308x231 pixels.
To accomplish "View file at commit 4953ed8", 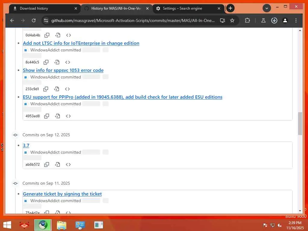I will pyautogui.click(x=57, y=116).
